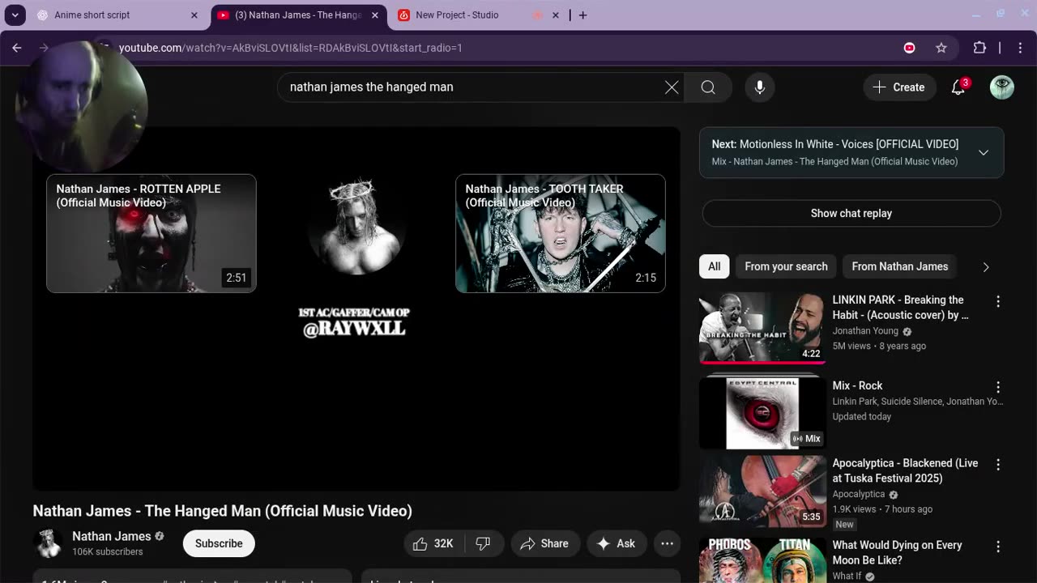Expand the Next up mix panel
Image resolution: width=1037 pixels, height=583 pixels.
[x=983, y=152]
